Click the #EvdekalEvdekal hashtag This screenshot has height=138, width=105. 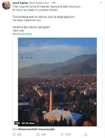click(x=22, y=34)
